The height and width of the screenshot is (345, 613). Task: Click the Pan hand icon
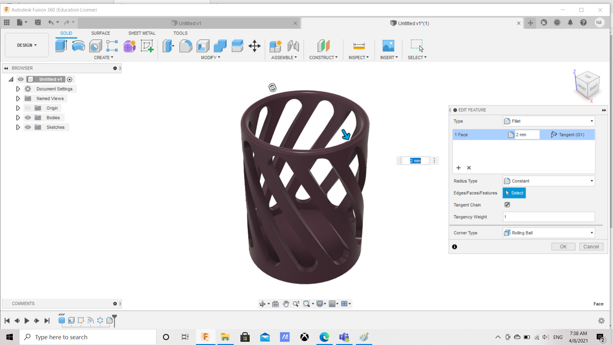click(286, 304)
